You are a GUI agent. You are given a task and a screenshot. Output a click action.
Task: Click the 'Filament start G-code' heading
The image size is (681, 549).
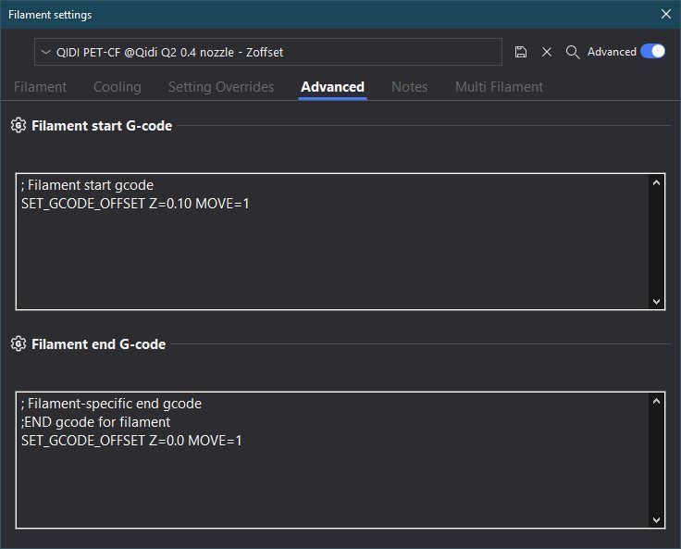102,126
